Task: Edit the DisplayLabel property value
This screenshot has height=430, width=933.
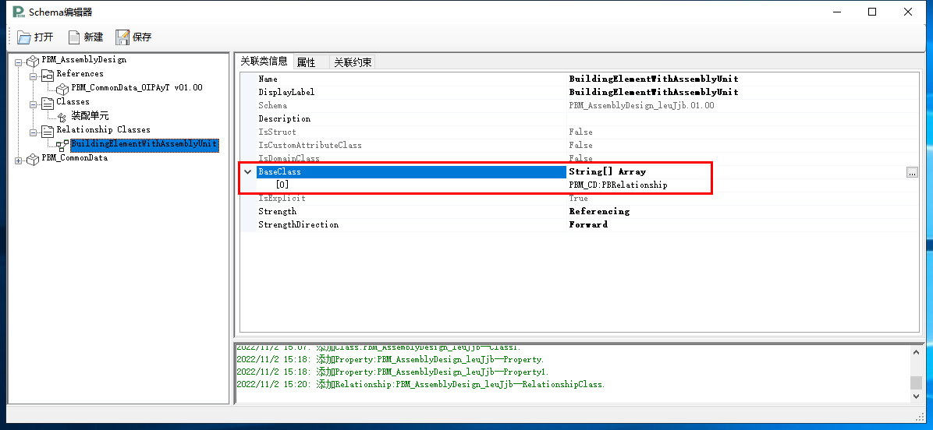Action: click(x=743, y=92)
